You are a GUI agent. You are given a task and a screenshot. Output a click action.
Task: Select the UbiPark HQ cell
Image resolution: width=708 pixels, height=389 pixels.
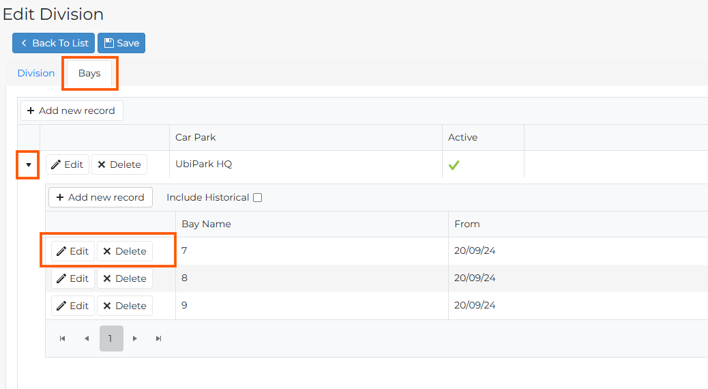click(x=306, y=164)
